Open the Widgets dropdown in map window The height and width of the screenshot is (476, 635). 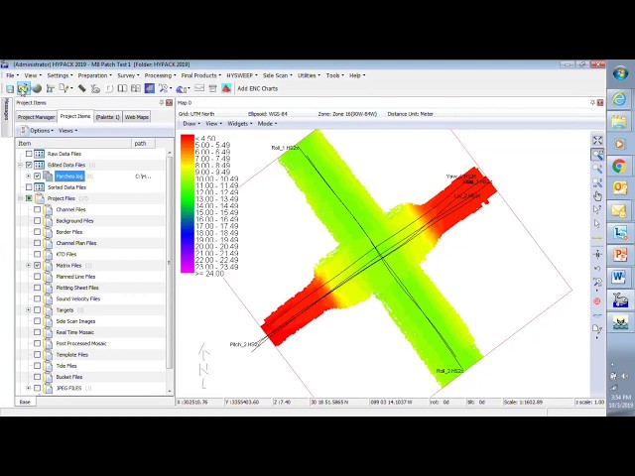click(239, 123)
